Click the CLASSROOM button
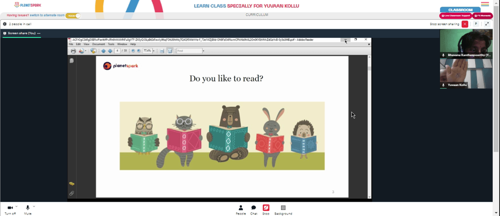The height and width of the screenshot is (216, 500). [x=460, y=10]
